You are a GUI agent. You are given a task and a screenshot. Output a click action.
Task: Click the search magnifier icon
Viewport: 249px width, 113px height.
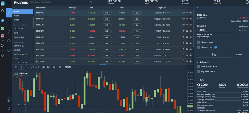(91, 2)
